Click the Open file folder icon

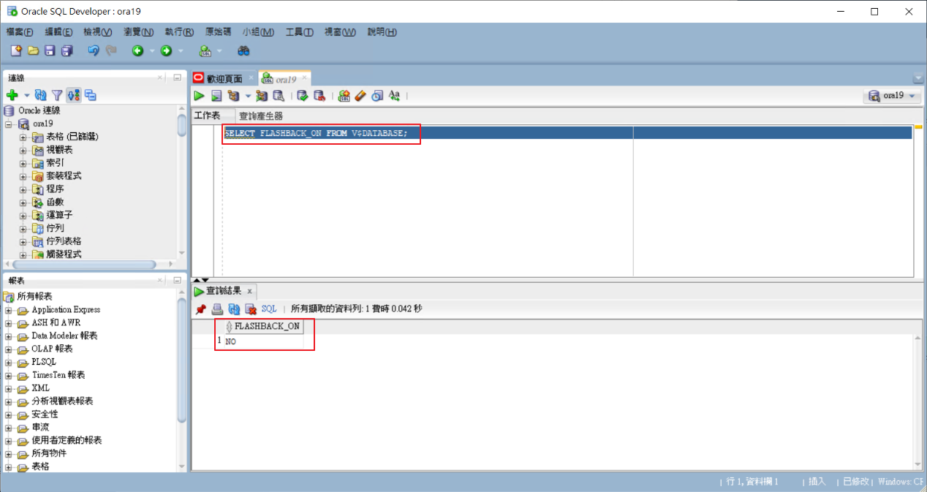tap(33, 50)
